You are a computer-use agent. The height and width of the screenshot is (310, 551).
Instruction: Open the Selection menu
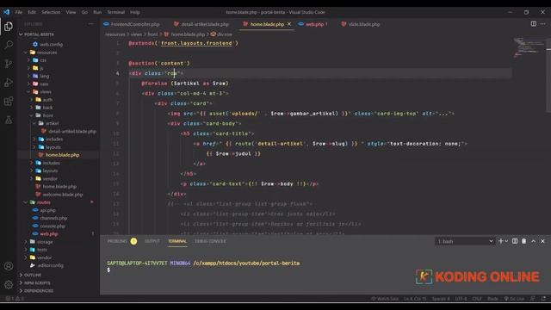pos(51,12)
